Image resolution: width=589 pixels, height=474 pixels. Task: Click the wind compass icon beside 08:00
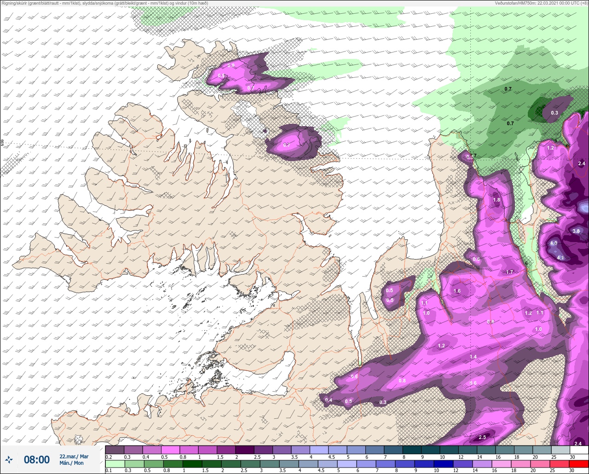9,459
